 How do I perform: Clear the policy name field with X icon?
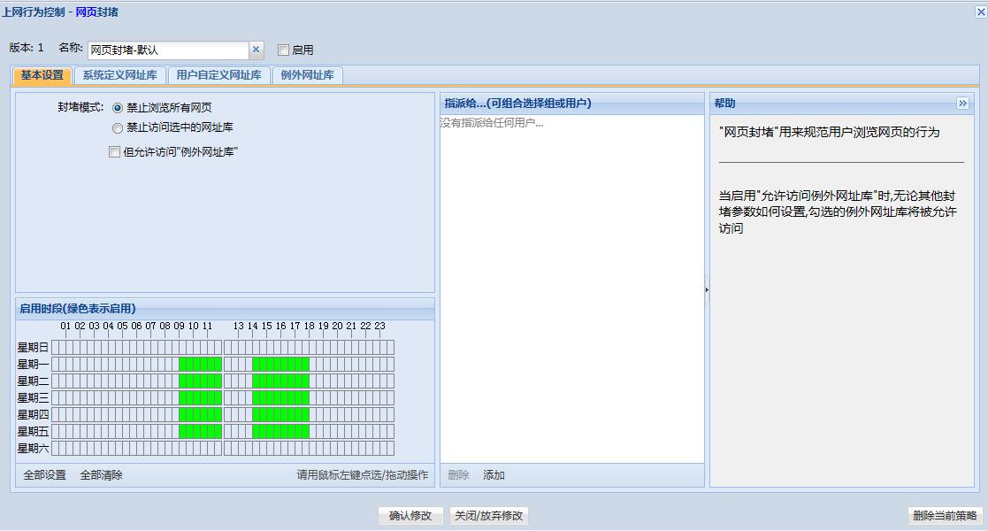[x=257, y=50]
